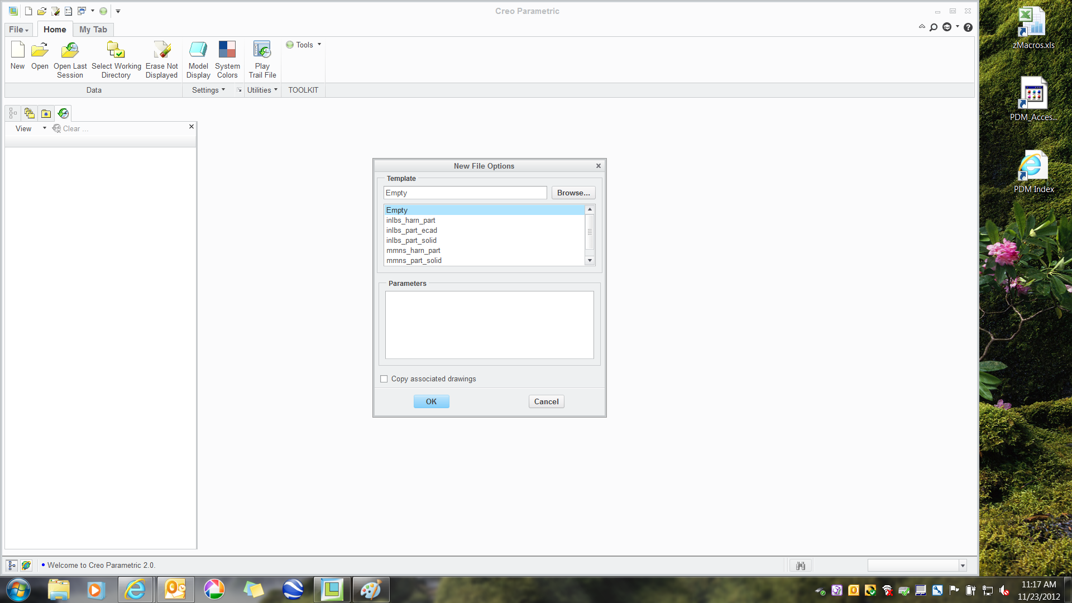Open Model Display settings
Image resolution: width=1072 pixels, height=603 pixels.
coord(198,60)
